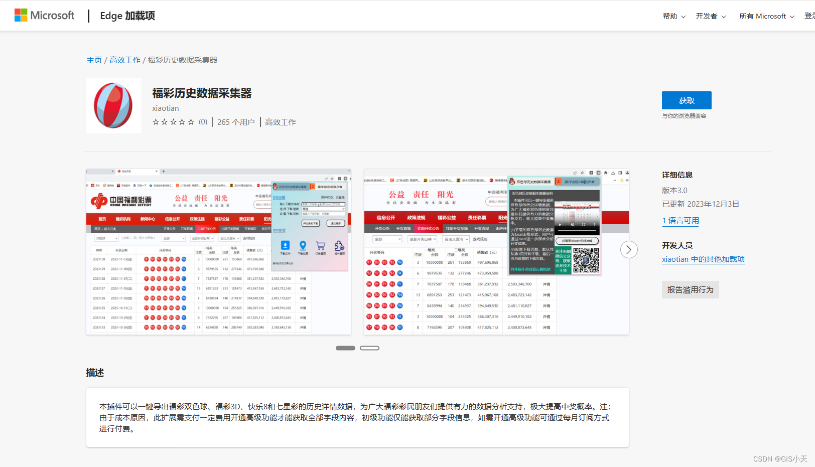Click 报告滥用行为 button
815x467 pixels.
click(691, 290)
